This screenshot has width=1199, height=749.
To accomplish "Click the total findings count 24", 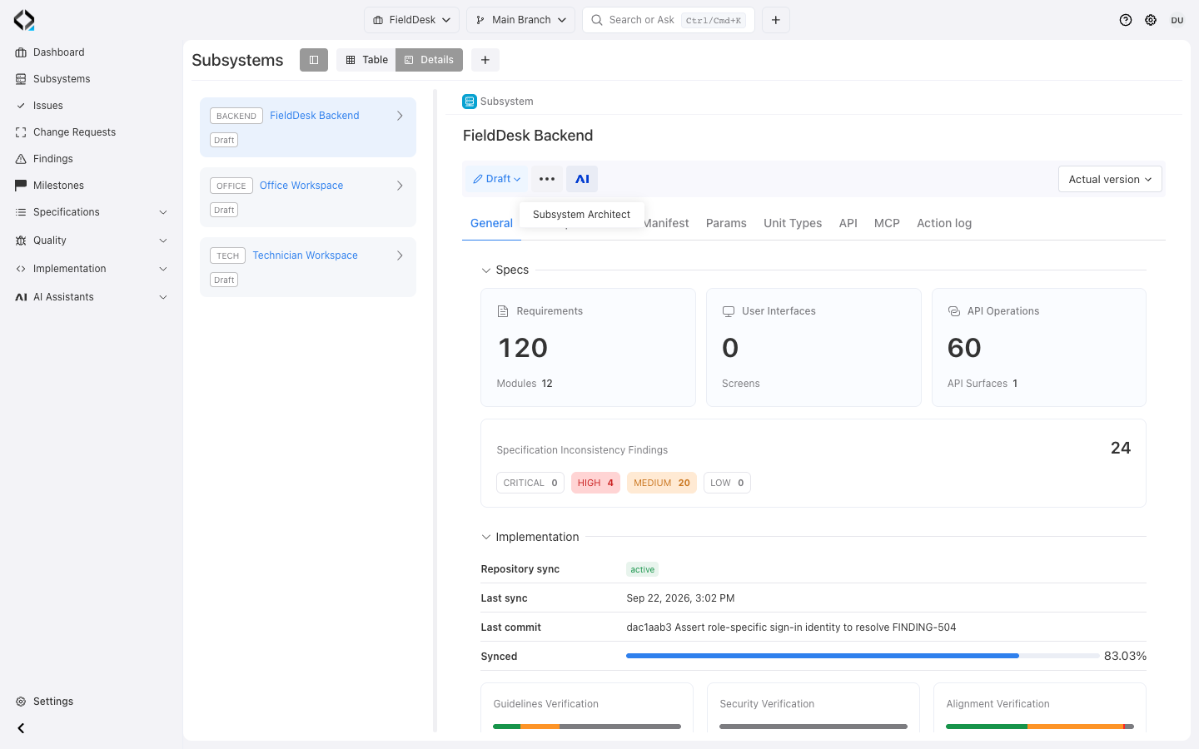I will point(1121,448).
